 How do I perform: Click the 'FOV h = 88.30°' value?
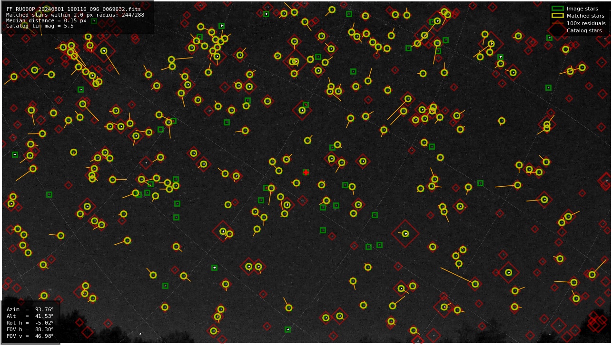[30, 329]
